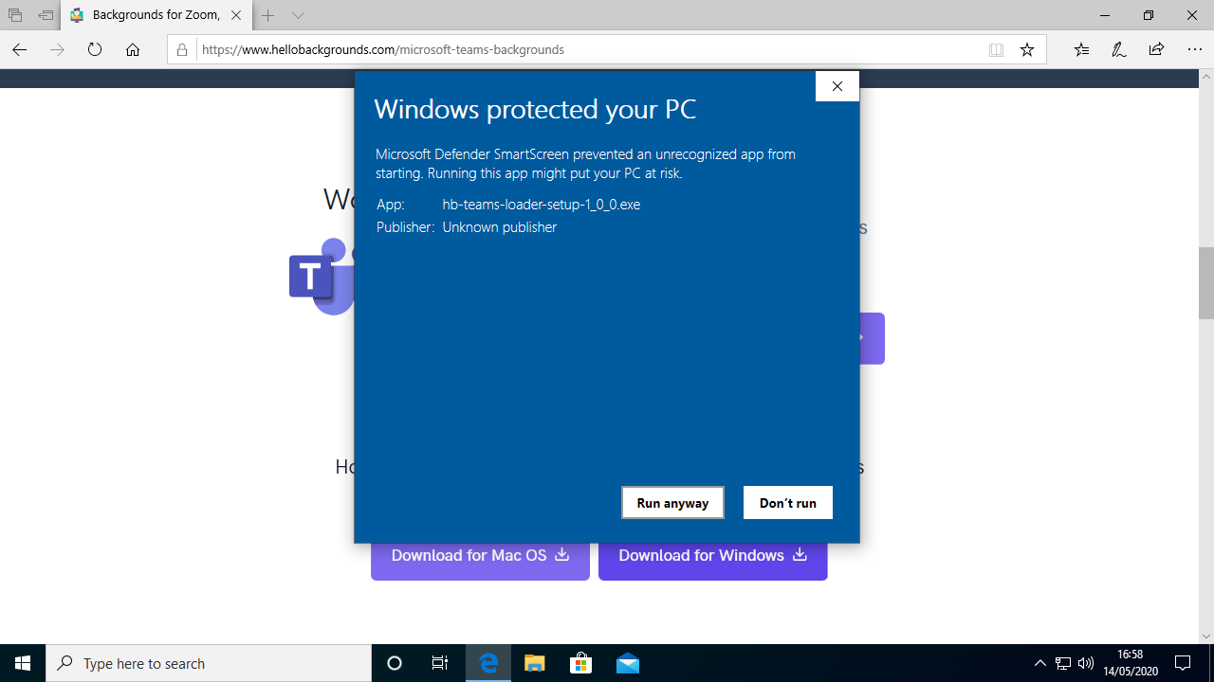Open volume control tray icon
Viewport: 1214px width, 682px height.
point(1086,663)
